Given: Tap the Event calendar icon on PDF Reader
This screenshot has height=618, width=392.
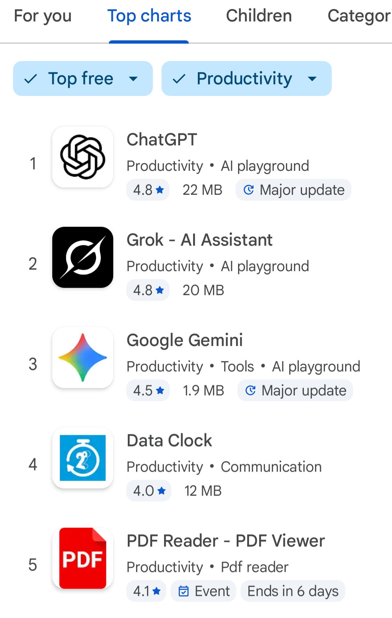Looking at the screenshot, I should (x=184, y=591).
